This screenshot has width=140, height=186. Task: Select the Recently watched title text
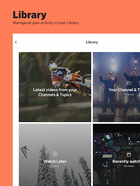click(126, 161)
